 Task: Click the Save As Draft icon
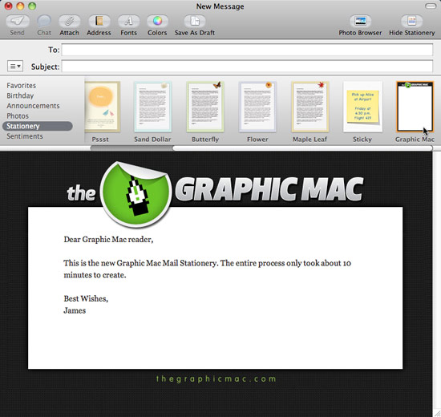coord(195,21)
